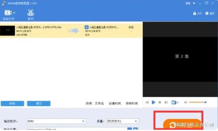Adjust the volume slider in player
The height and width of the screenshot is (131, 218).
[198, 102]
